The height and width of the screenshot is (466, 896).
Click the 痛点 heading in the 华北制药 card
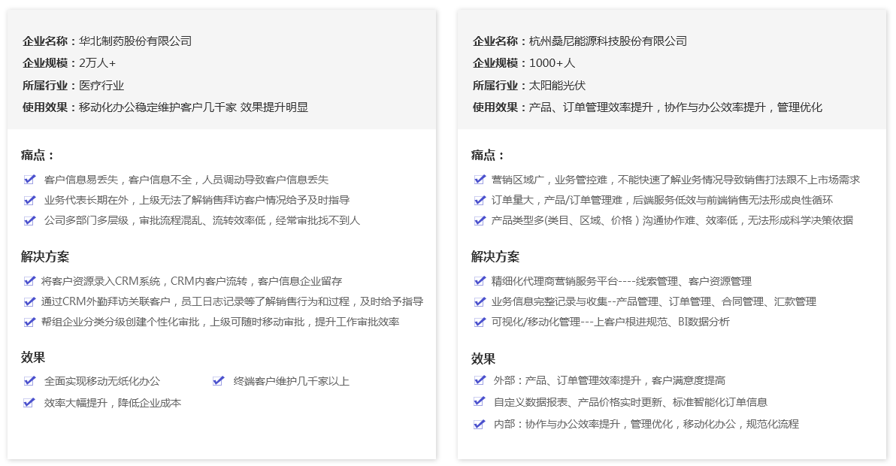38,155
